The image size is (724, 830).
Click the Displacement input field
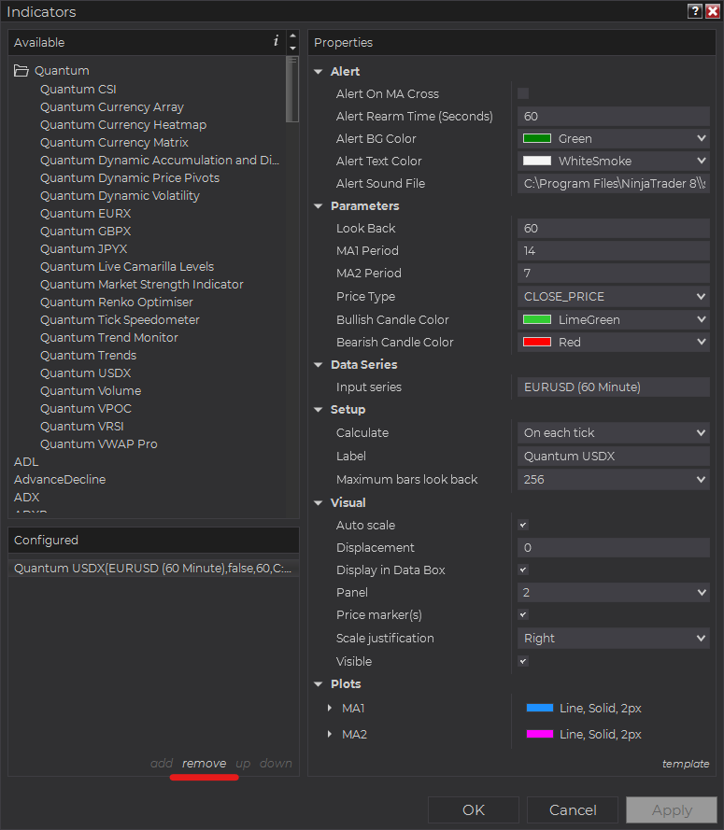pyautogui.click(x=614, y=548)
